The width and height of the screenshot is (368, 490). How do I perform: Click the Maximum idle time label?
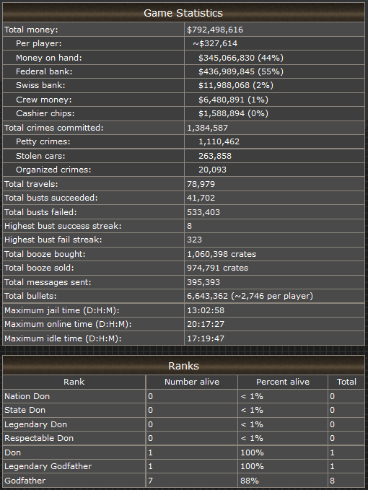(x=63, y=338)
